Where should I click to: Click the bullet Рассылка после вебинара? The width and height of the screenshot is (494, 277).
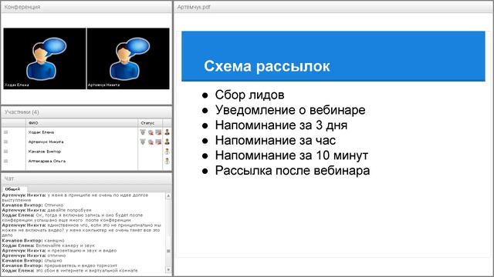pos(293,171)
